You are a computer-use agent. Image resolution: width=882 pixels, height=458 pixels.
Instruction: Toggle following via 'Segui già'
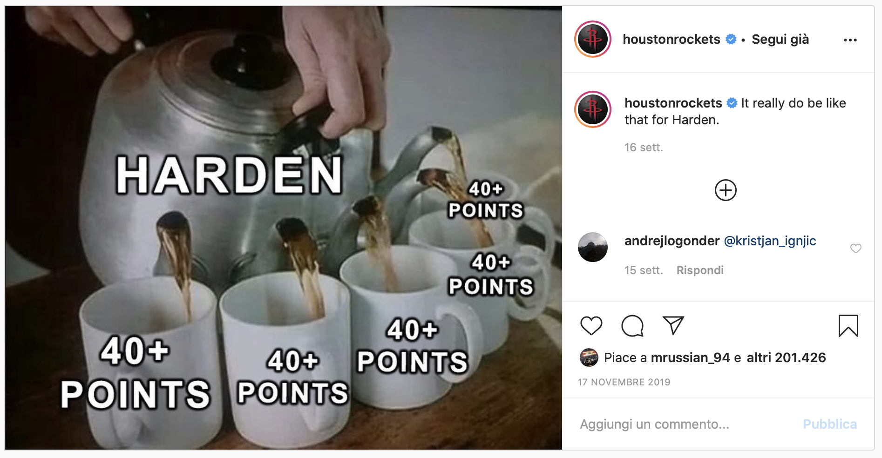[x=780, y=40]
